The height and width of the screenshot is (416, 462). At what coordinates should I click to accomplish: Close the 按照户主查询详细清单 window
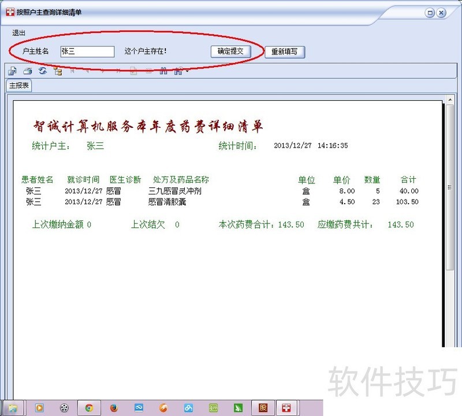tap(441, 12)
